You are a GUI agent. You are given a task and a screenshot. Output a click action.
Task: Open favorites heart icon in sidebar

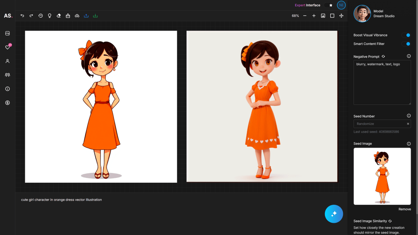pyautogui.click(x=7, y=47)
